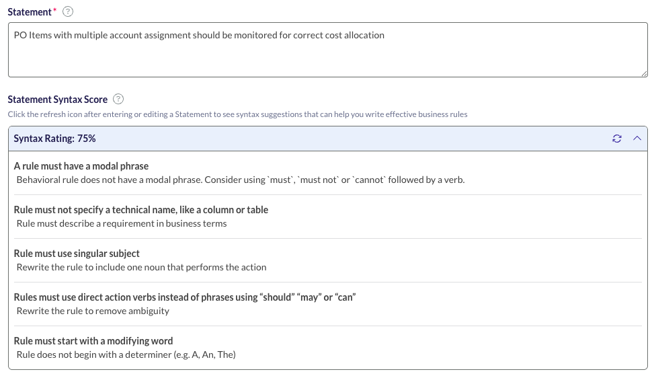Refresh the syntax rating score

click(x=617, y=139)
